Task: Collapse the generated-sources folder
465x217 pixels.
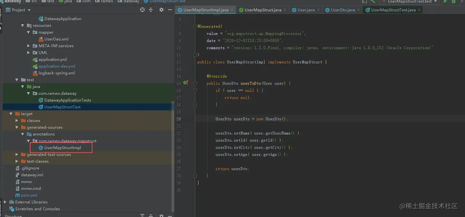Action: pos(17,127)
